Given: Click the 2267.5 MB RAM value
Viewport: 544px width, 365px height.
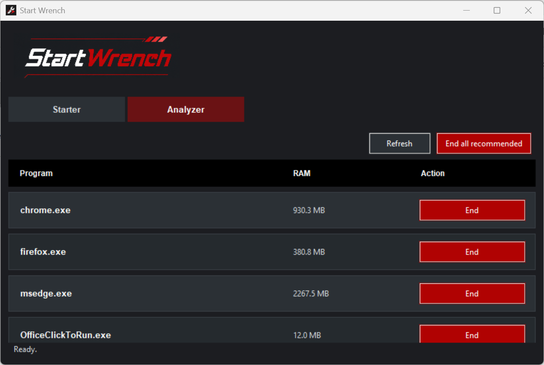Looking at the screenshot, I should click(x=311, y=294).
